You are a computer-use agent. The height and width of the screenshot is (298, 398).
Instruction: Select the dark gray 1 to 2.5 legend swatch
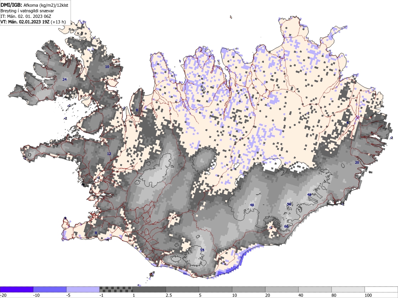click(149, 289)
